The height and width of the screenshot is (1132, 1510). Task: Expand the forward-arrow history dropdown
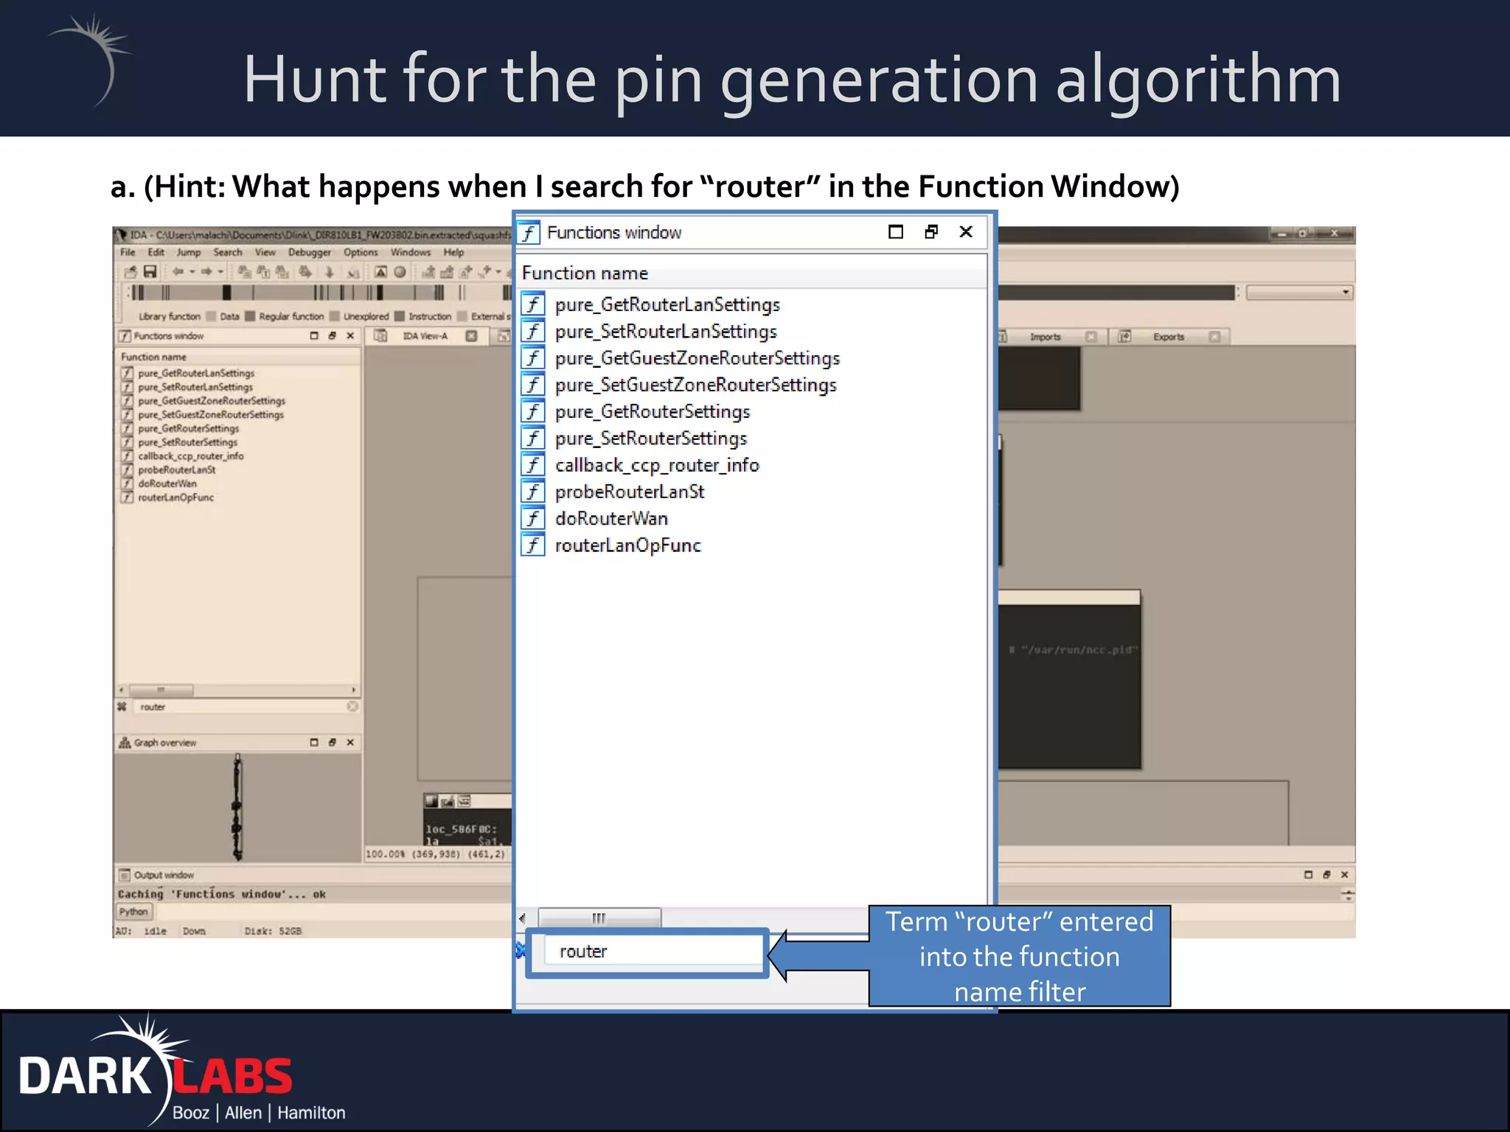(x=220, y=272)
